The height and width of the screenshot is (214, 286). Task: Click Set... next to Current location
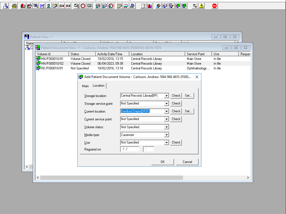click(x=188, y=111)
